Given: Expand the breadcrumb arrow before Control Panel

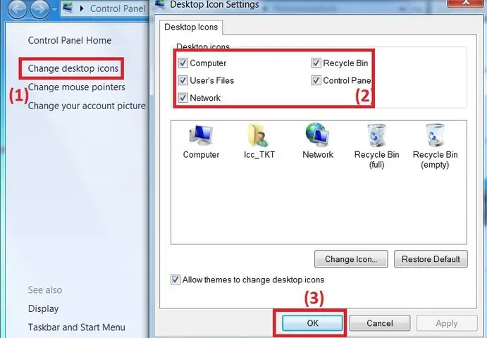Looking at the screenshot, I should [82, 8].
